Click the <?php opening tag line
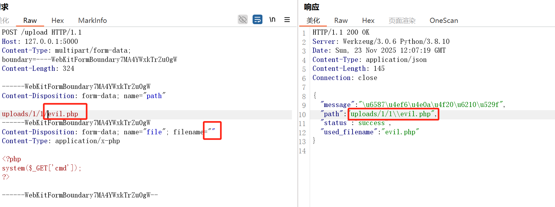 click(11, 159)
